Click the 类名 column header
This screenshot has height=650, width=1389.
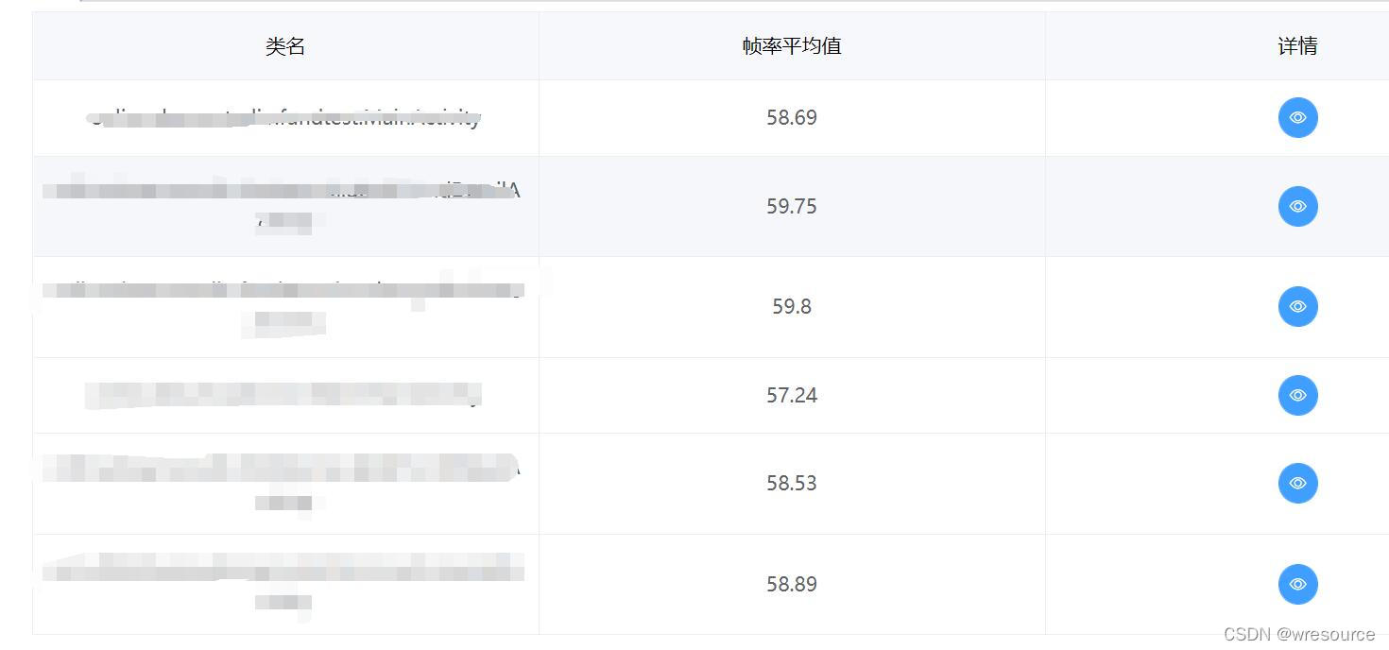point(284,45)
